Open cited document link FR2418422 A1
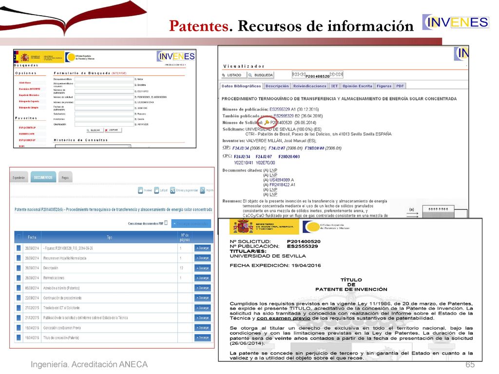The image size is (499, 374). 282,185
